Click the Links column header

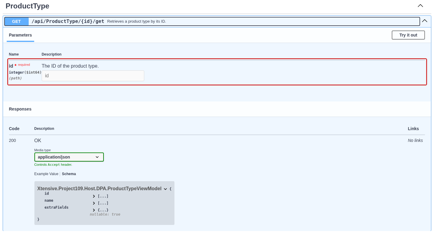pyautogui.click(x=413, y=129)
